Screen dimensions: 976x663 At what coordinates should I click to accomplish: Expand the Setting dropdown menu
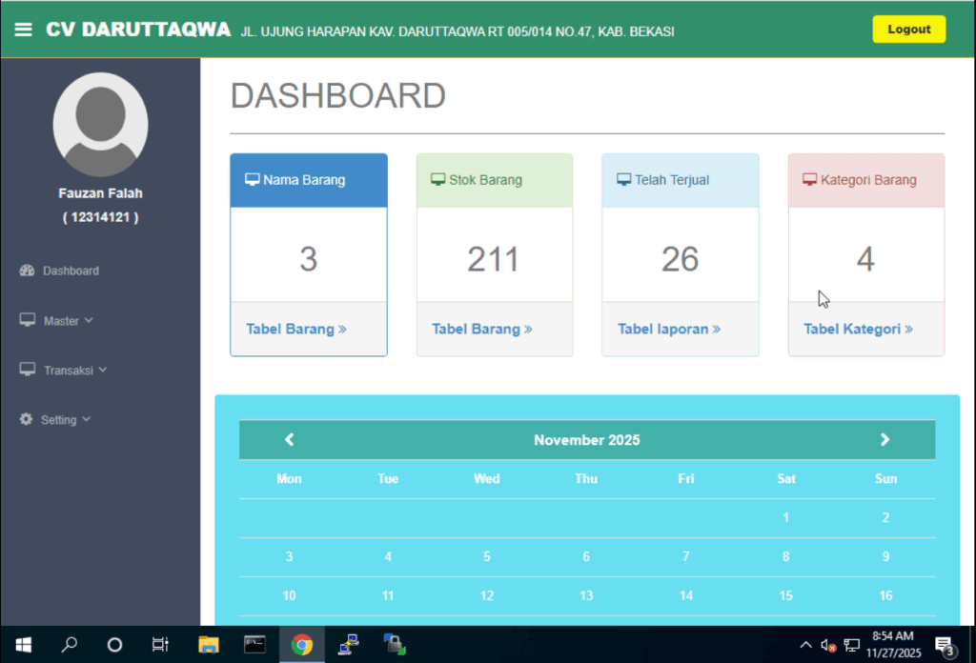click(65, 420)
